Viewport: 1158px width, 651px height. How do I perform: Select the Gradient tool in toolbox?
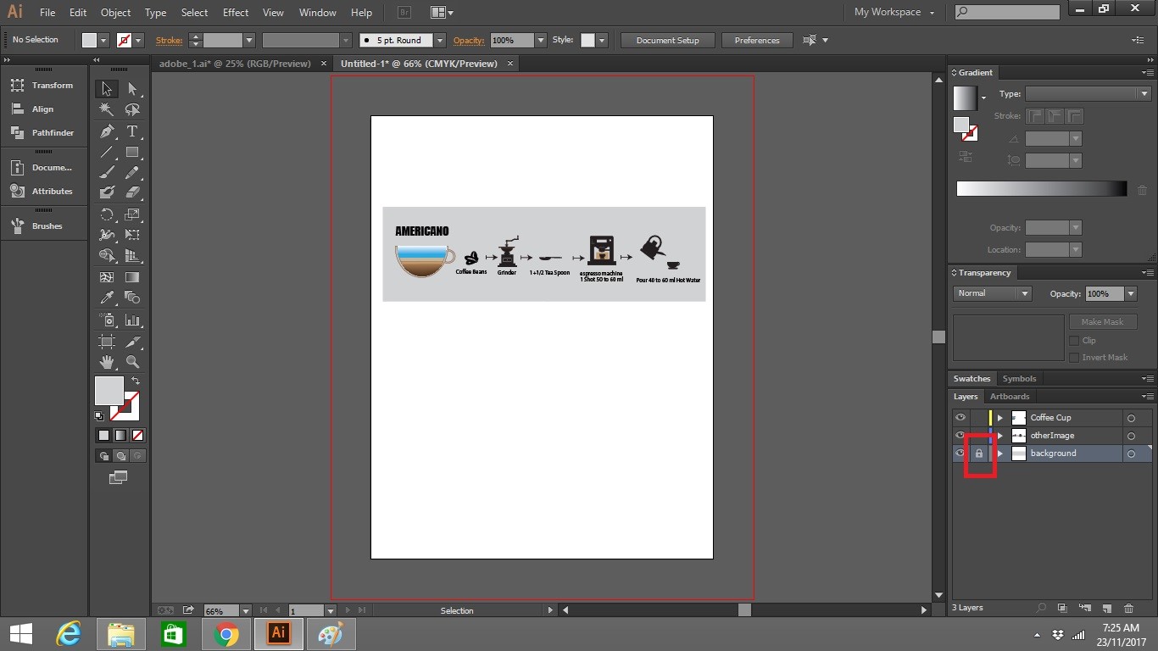click(x=132, y=277)
